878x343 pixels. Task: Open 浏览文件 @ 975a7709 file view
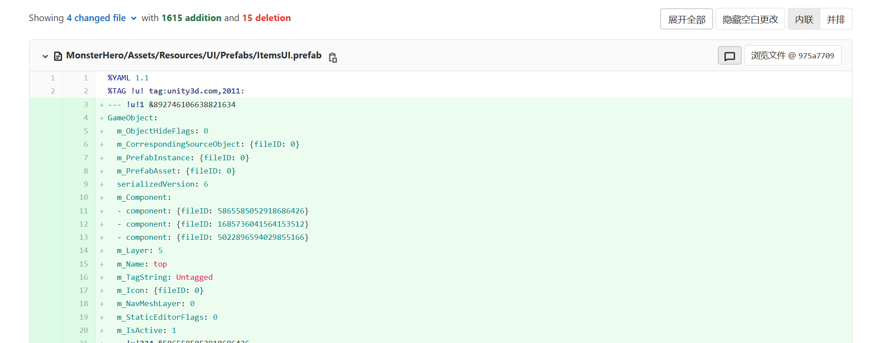pyautogui.click(x=792, y=56)
